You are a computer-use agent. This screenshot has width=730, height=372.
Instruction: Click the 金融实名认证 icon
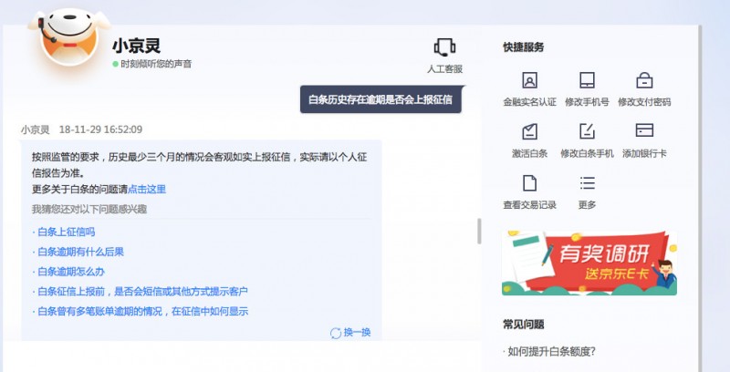click(529, 80)
